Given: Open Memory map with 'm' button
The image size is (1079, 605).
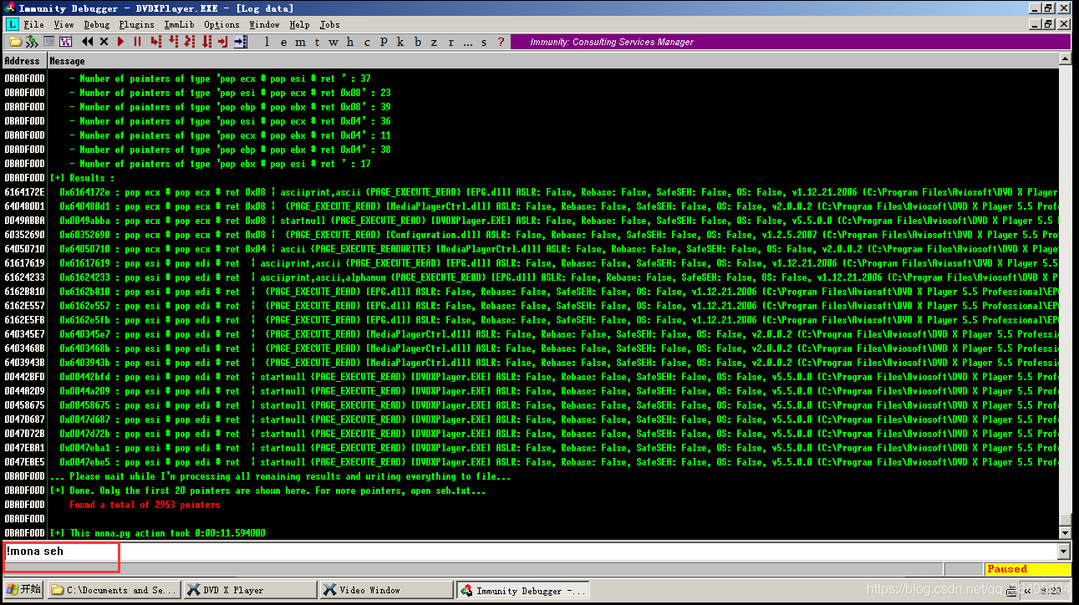Looking at the screenshot, I should coord(301,42).
